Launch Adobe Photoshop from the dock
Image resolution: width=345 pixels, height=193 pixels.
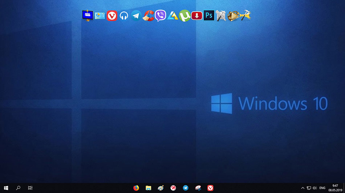pos(209,16)
